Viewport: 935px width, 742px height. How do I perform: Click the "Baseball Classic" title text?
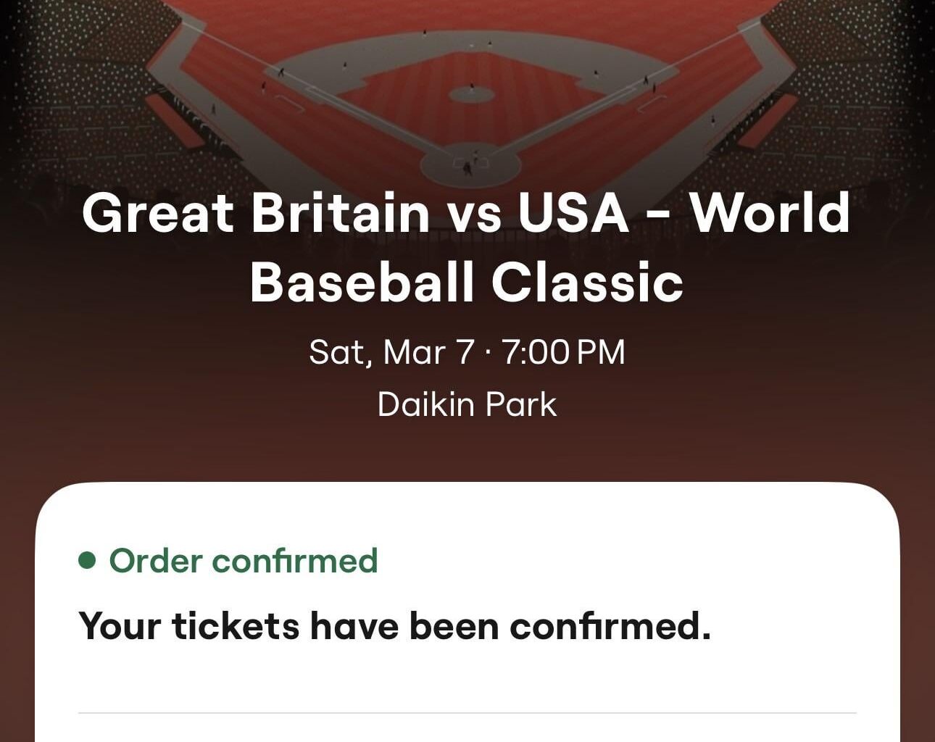(x=467, y=282)
